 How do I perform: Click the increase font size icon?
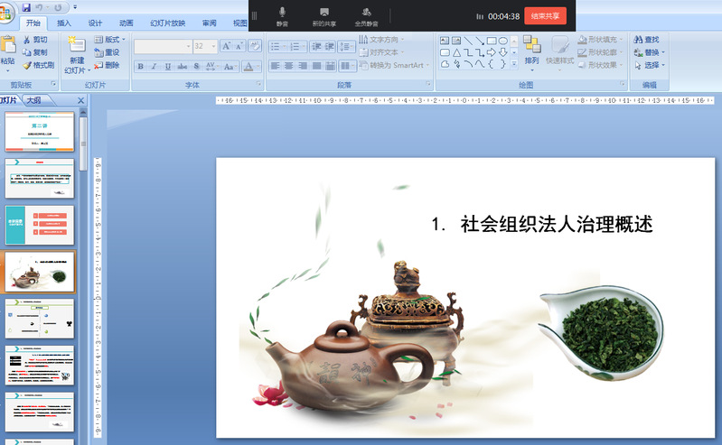tap(227, 46)
